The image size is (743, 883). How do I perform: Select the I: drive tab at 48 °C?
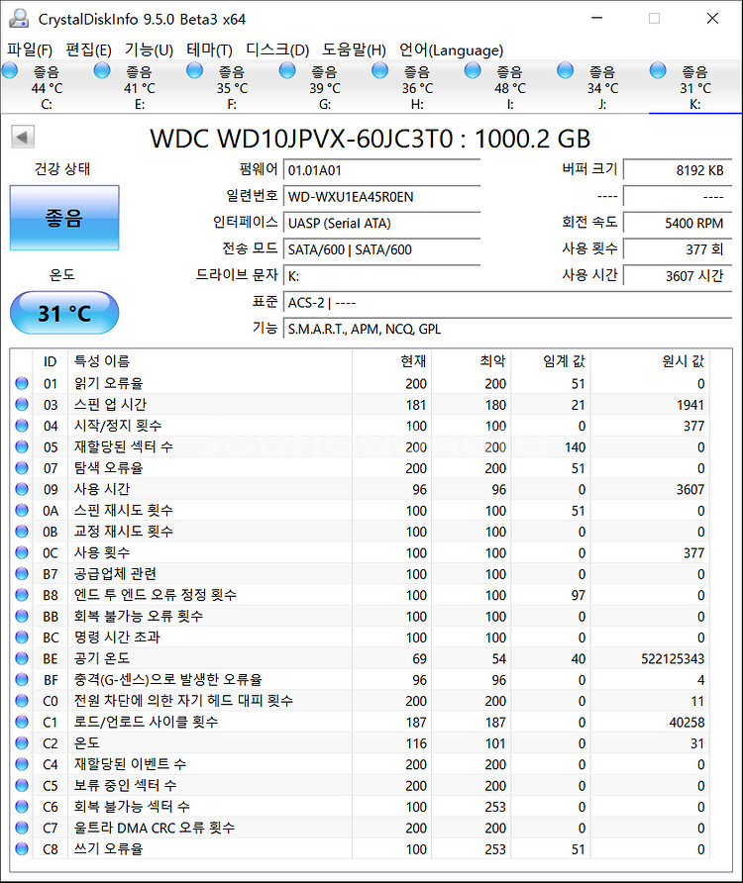509,87
